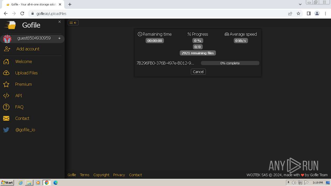Open the FAQ menu item

(x=19, y=107)
